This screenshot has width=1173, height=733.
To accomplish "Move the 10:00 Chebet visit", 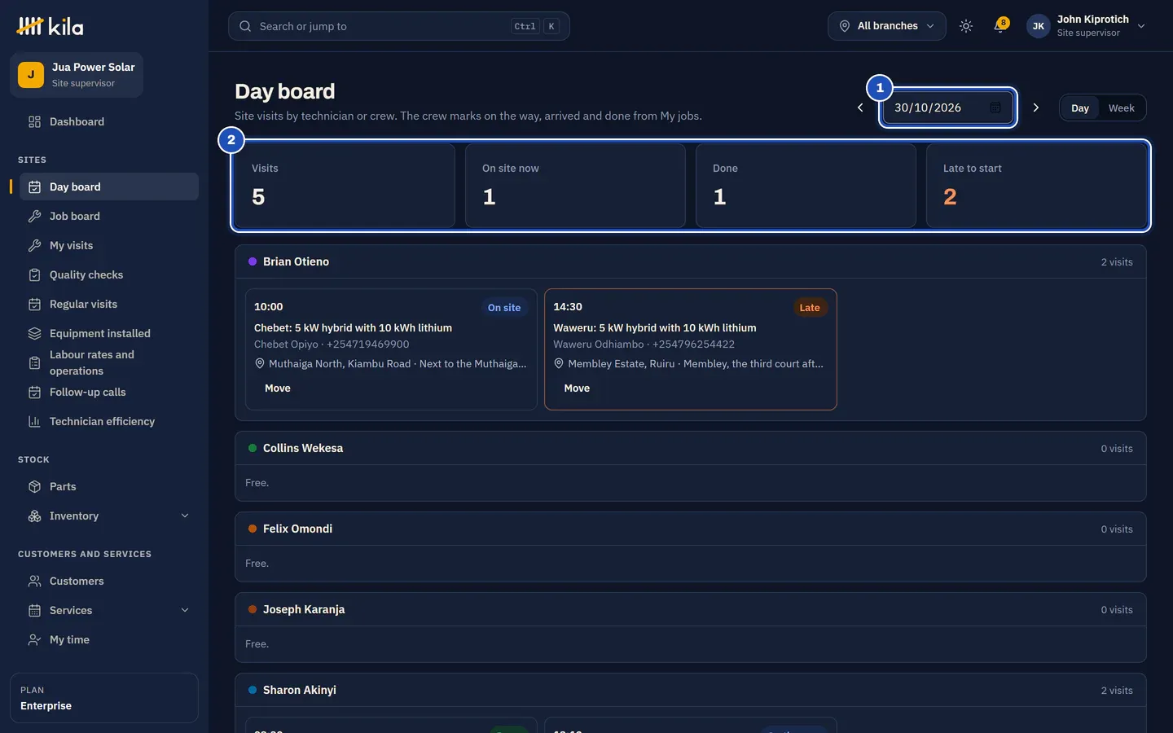I will pyautogui.click(x=278, y=388).
